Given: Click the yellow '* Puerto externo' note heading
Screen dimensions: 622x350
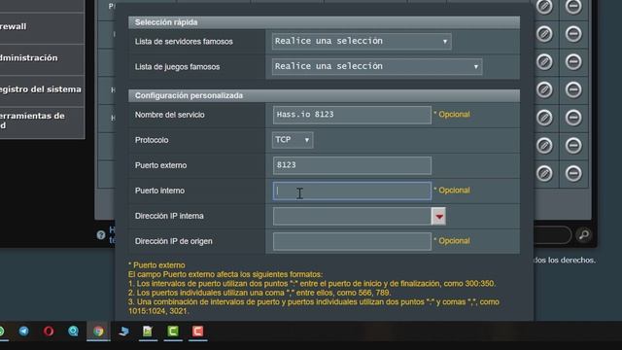Looking at the screenshot, I should (x=156, y=265).
